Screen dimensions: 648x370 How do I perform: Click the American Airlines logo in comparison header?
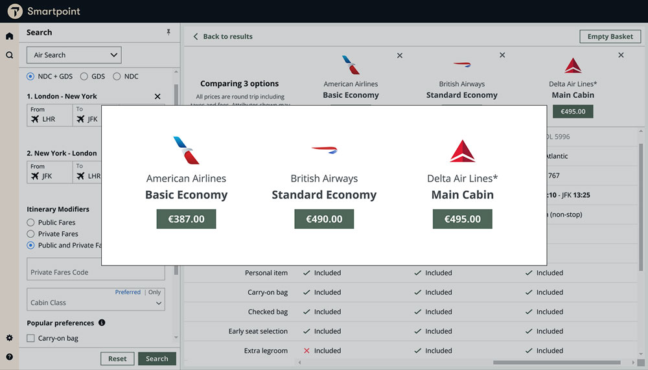(x=351, y=65)
